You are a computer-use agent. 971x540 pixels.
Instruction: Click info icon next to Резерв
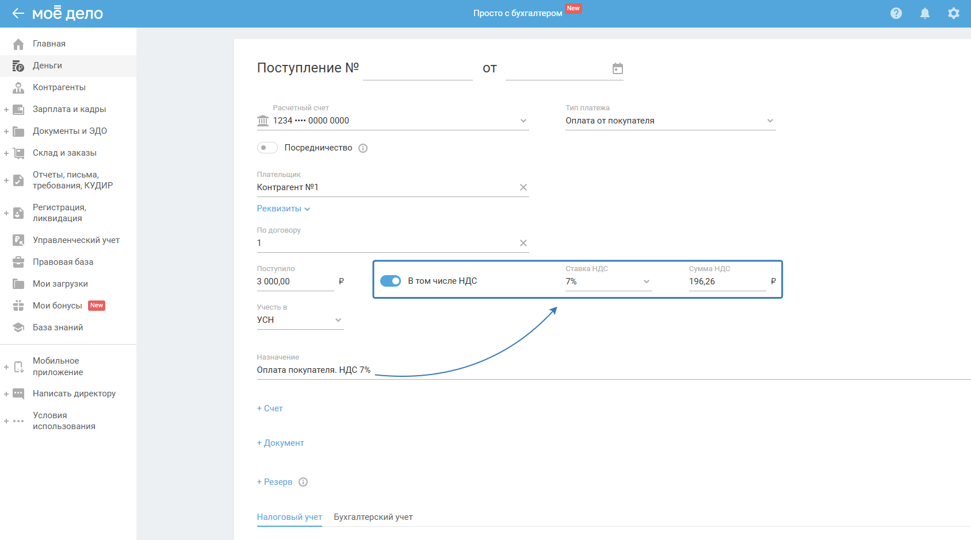point(303,482)
